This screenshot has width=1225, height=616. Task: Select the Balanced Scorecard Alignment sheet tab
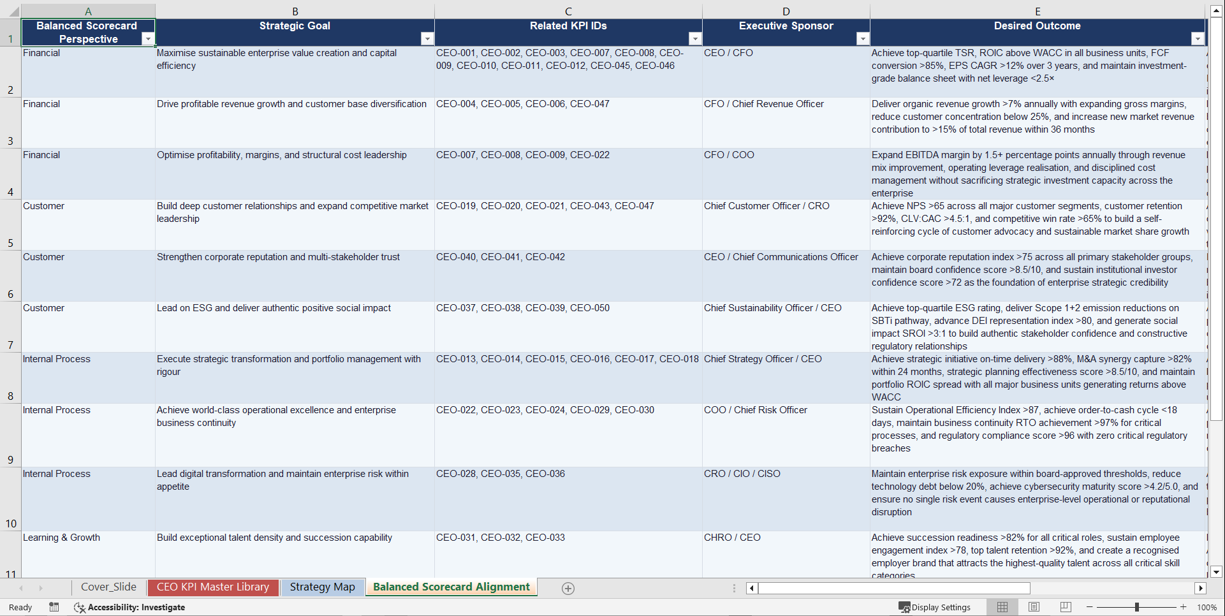click(451, 587)
